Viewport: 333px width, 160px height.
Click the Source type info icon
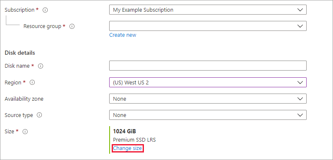[x=39, y=115]
